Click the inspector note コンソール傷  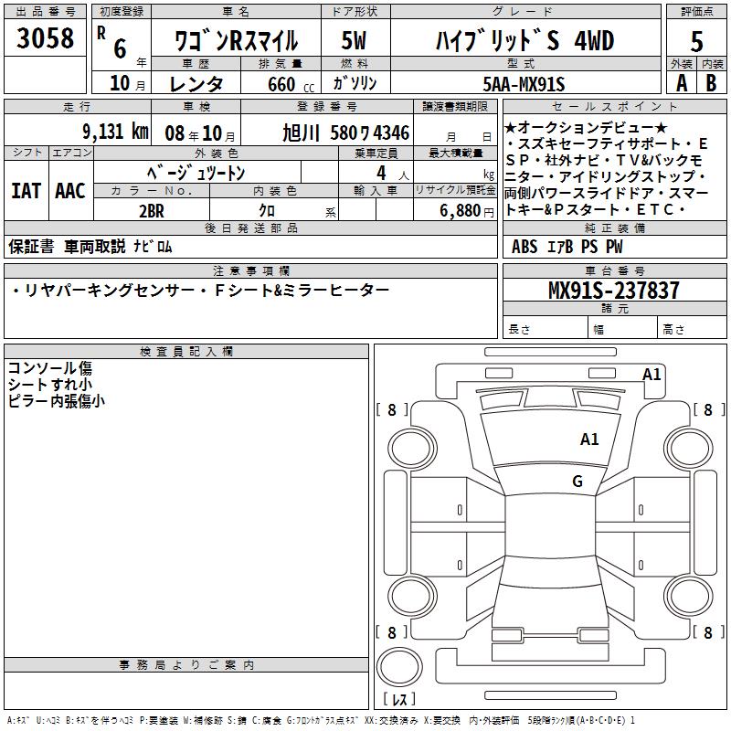point(50,368)
